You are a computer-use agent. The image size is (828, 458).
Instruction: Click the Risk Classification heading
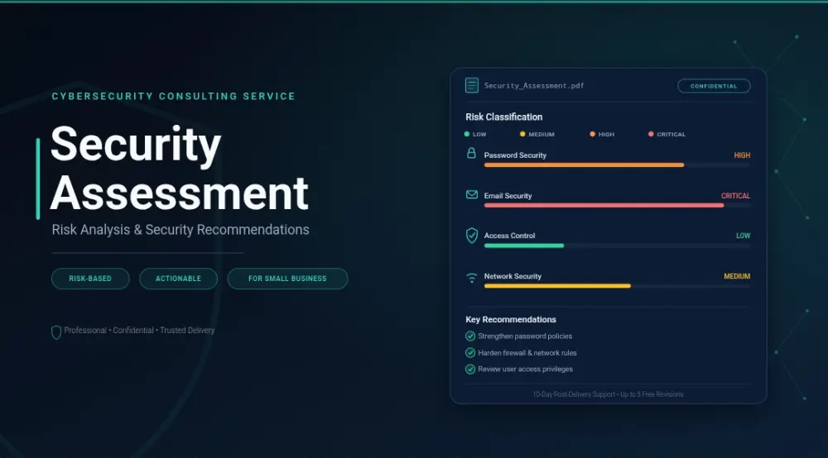coord(503,117)
